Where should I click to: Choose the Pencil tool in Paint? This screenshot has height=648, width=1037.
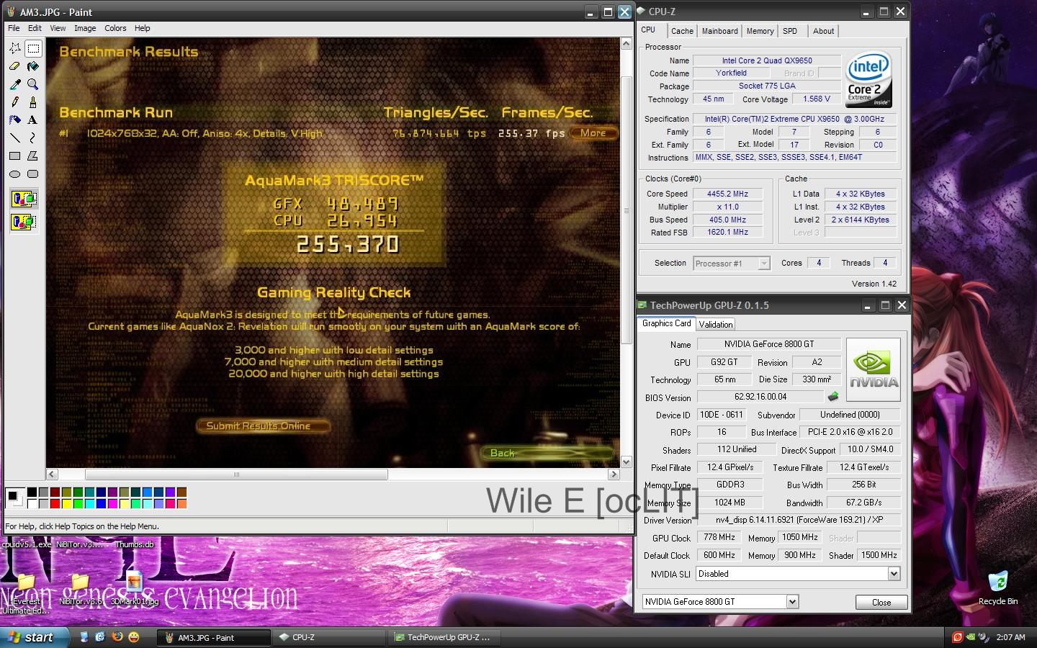(x=14, y=102)
